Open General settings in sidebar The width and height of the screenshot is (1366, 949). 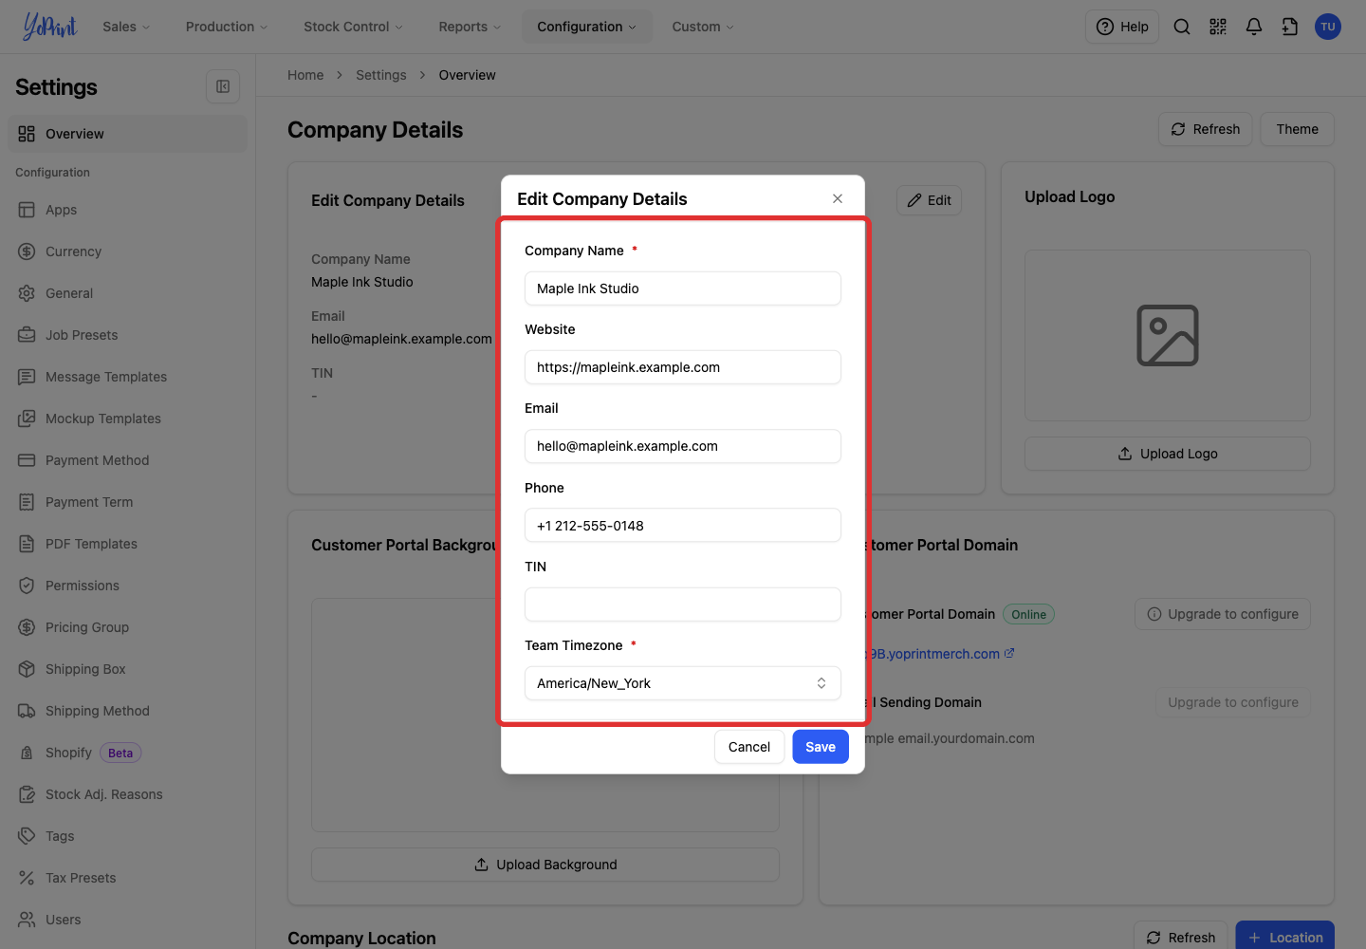127,293
